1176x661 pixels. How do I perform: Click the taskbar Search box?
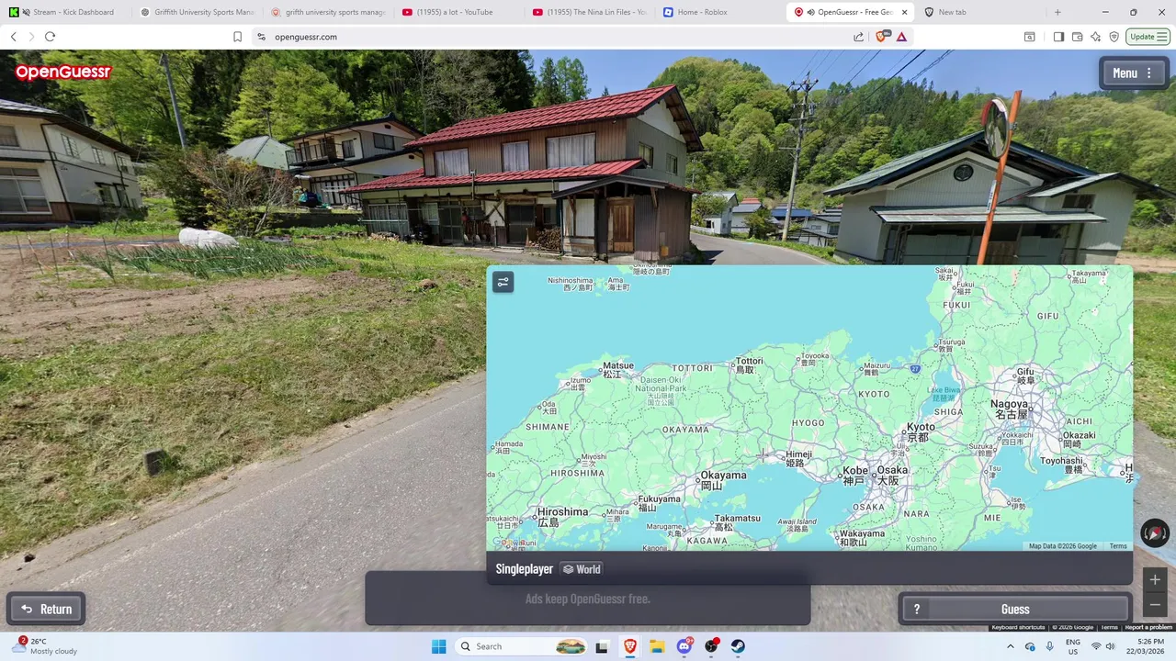(522, 646)
